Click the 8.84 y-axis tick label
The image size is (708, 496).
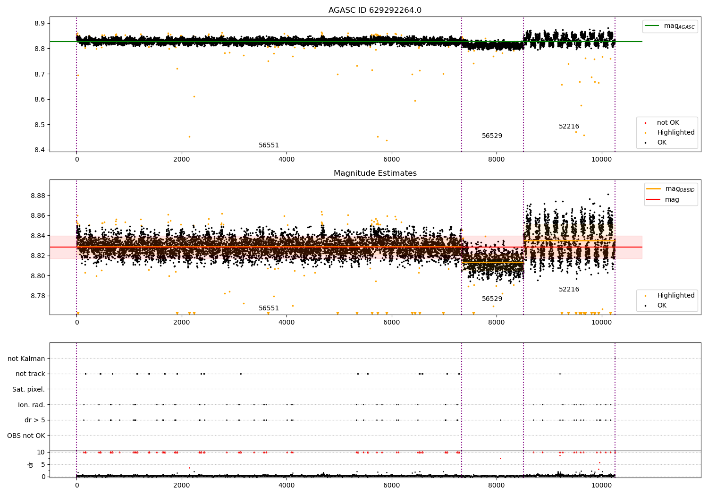tap(38, 236)
